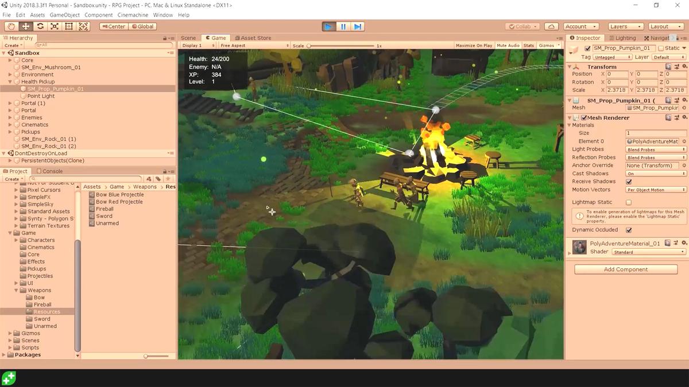The height and width of the screenshot is (387, 689).
Task: Click the Pause button in the play controls
Action: pyautogui.click(x=343, y=26)
